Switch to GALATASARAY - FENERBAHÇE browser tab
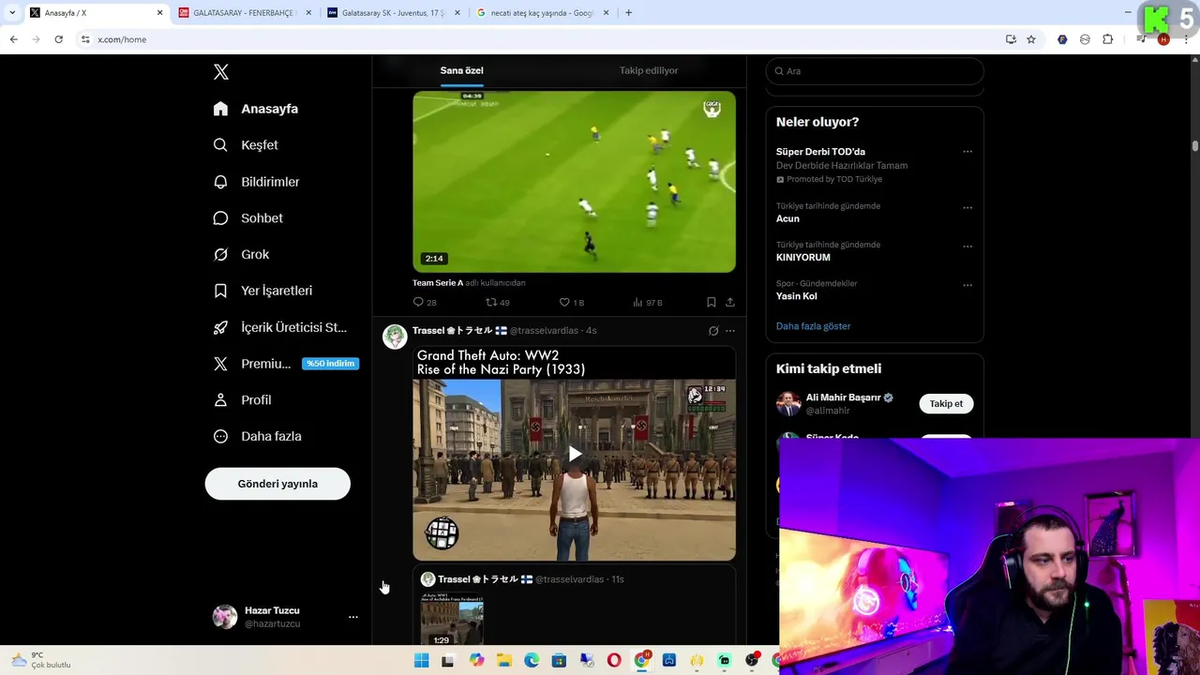The height and width of the screenshot is (675, 1200). [244, 13]
